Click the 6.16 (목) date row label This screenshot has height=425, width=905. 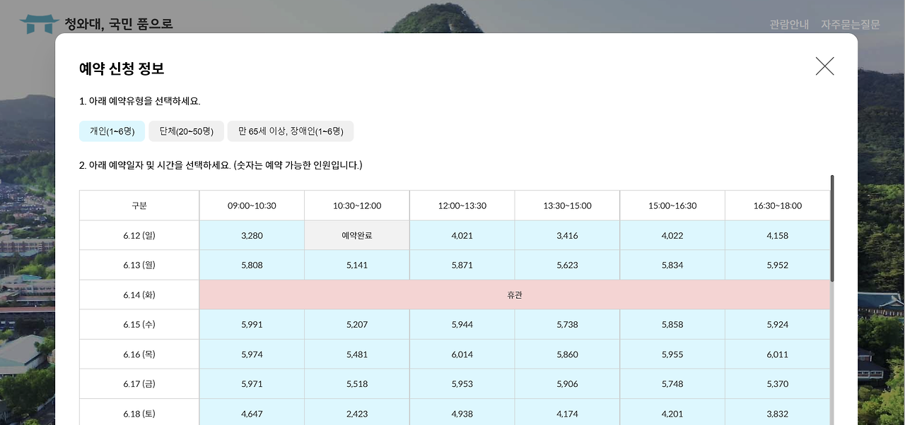139,354
